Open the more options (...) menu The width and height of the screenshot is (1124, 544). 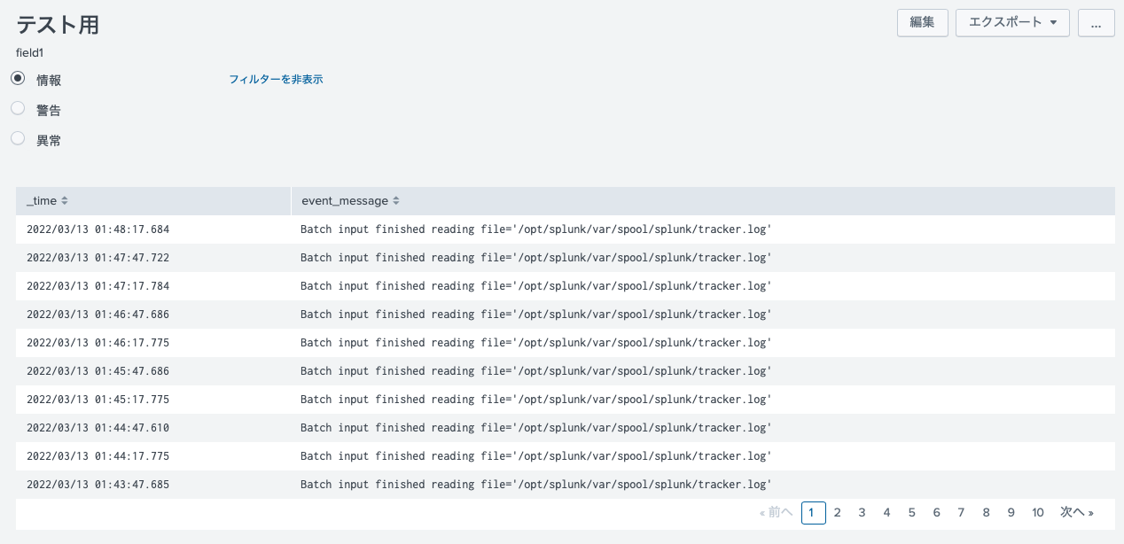(1096, 23)
